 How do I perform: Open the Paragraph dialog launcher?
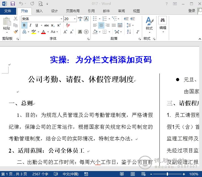coord(140,39)
